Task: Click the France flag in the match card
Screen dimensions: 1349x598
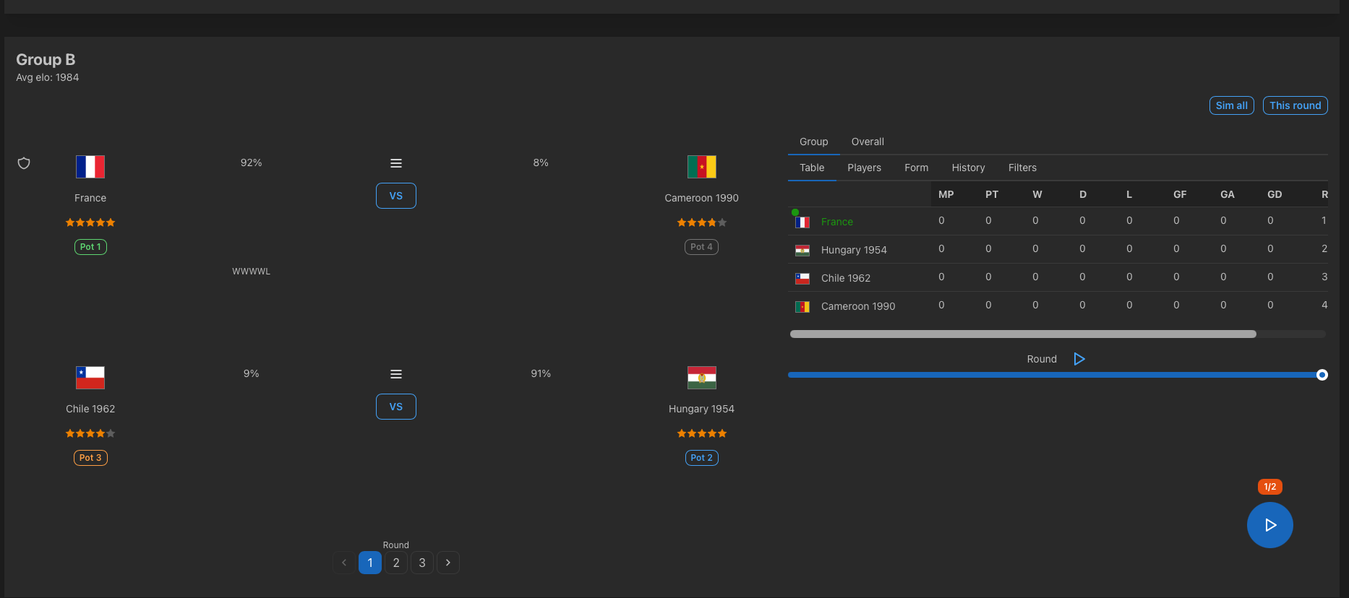Action: click(90, 167)
